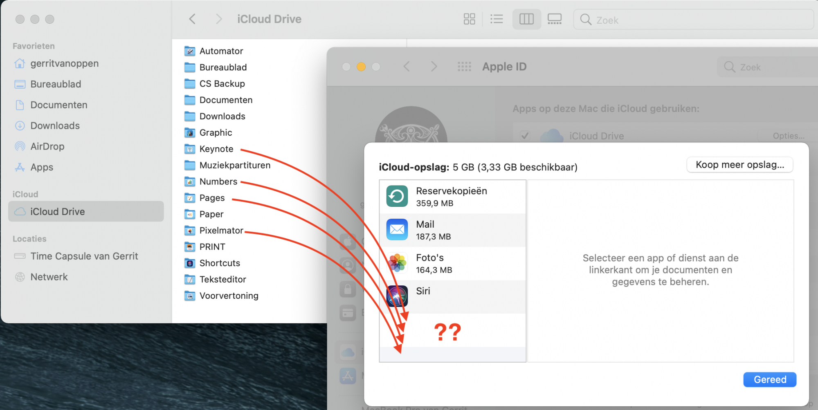Click the Apple ID window search field

click(x=768, y=67)
